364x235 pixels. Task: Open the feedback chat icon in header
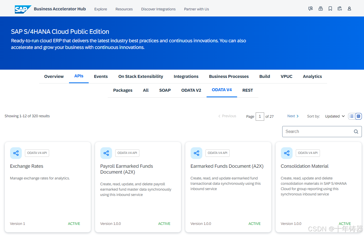point(311,9)
